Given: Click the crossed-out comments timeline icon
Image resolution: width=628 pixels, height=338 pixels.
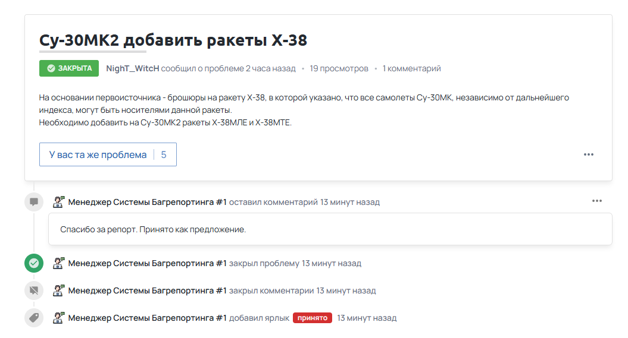Looking at the screenshot, I should pyautogui.click(x=34, y=290).
